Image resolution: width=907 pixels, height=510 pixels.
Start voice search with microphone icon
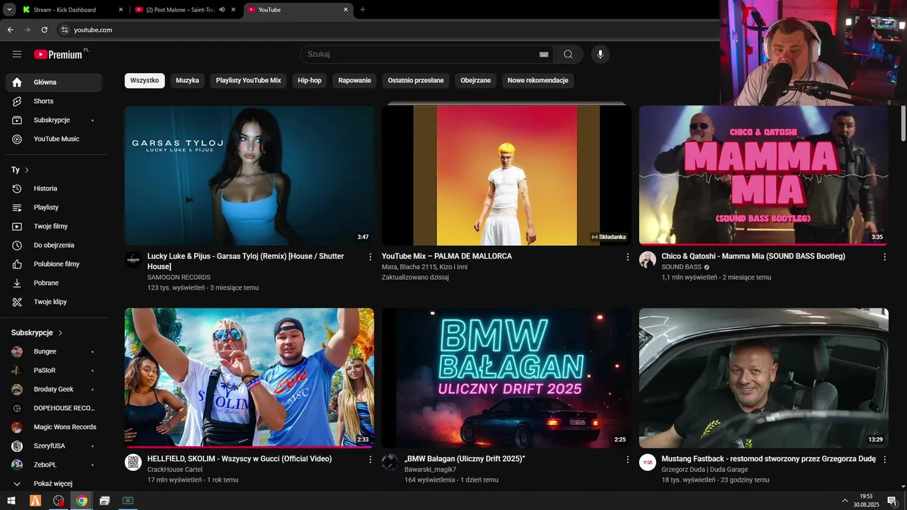(x=600, y=55)
